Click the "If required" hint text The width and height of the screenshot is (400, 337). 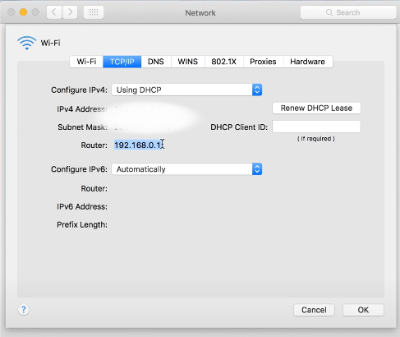pos(316,139)
